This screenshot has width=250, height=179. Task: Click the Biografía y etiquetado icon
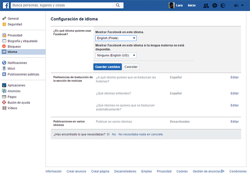(x=4, y=41)
